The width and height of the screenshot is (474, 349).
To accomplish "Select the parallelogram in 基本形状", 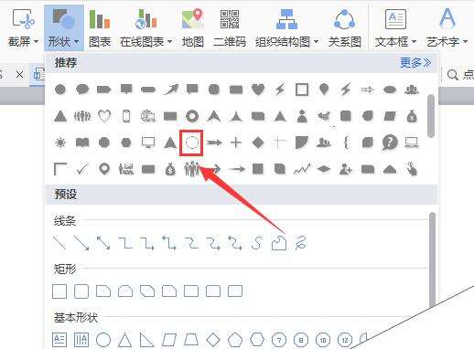I will (x=169, y=340).
